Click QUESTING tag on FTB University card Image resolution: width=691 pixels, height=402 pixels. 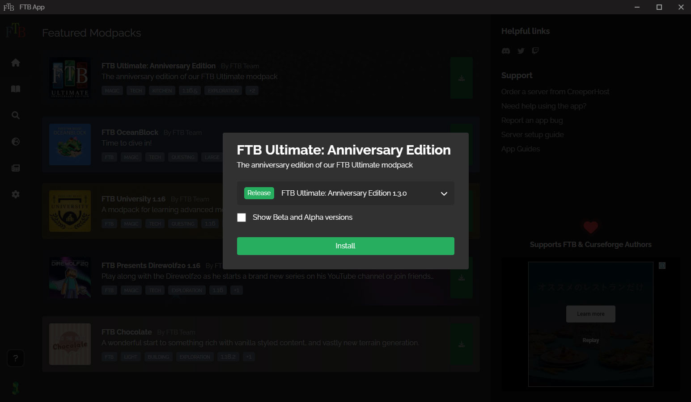point(183,224)
